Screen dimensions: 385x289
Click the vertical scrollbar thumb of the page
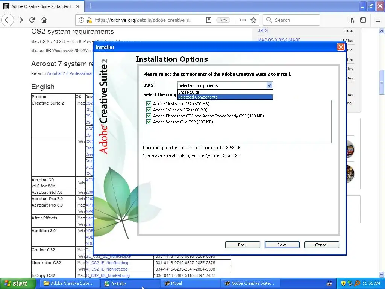point(382,82)
